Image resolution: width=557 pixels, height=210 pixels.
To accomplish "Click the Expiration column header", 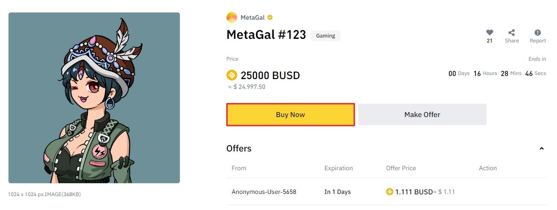I will [x=339, y=168].
